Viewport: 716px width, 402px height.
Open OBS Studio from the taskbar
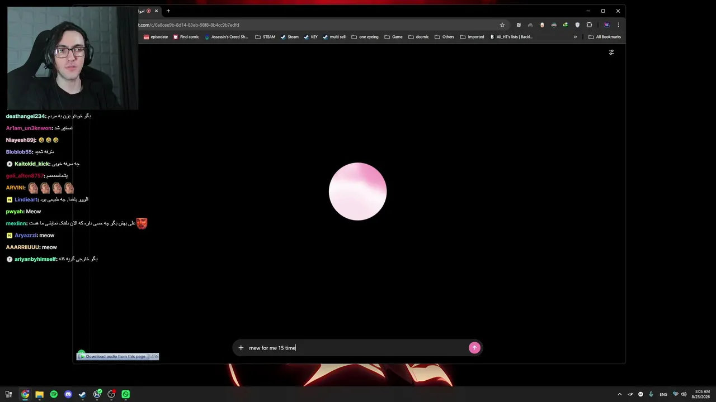[x=111, y=394]
